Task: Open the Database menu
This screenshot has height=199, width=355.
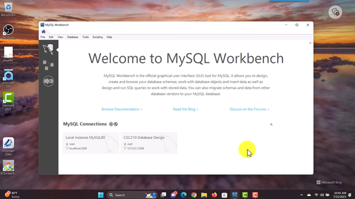Action: click(73, 37)
